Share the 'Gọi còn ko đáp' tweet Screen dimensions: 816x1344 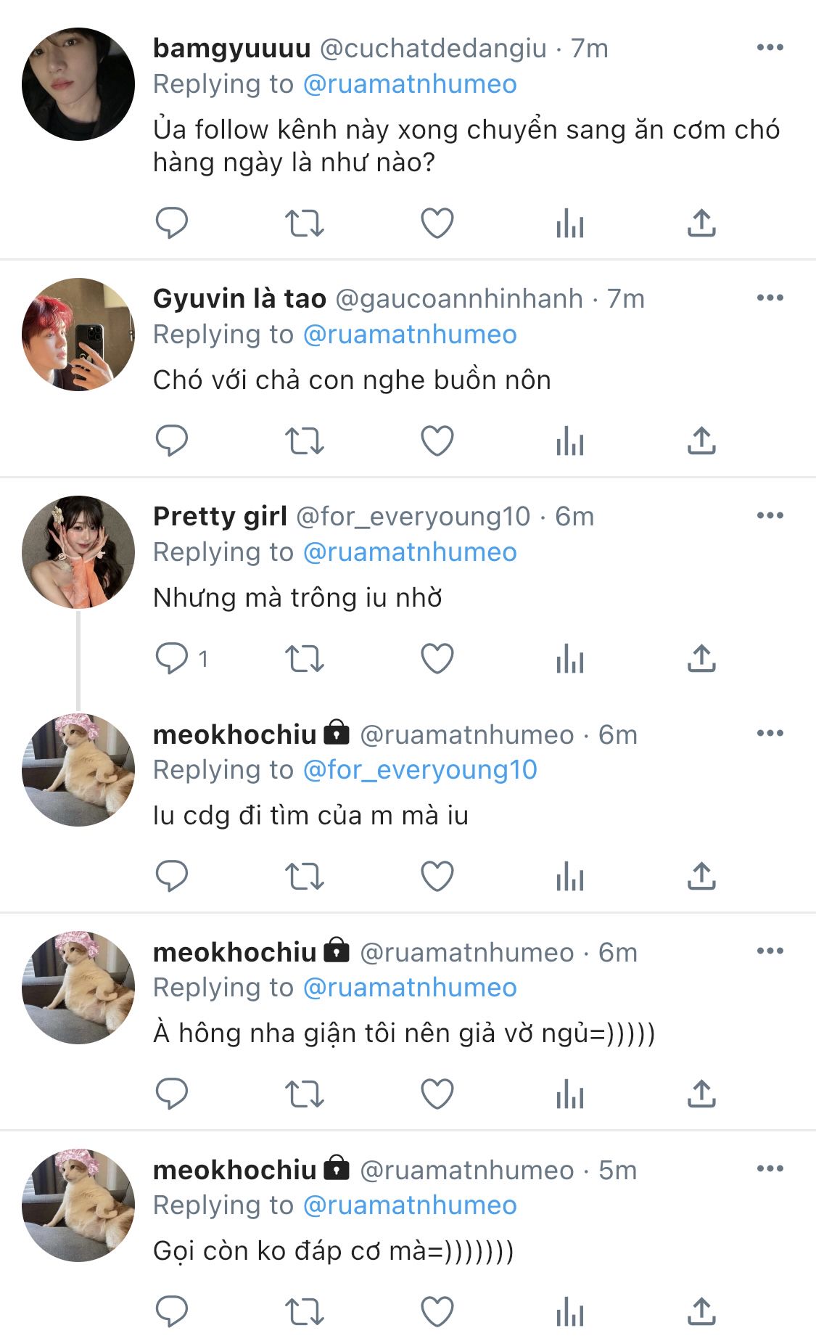(x=701, y=1311)
